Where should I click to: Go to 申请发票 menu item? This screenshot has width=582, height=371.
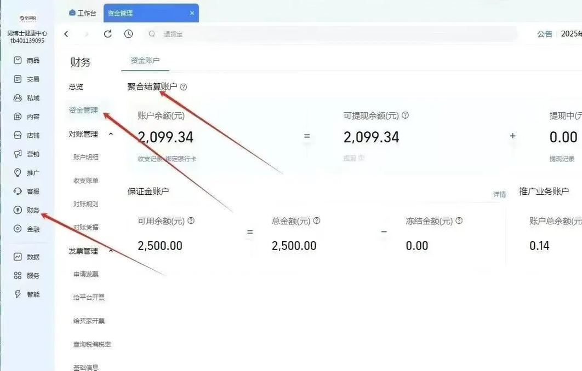coord(86,274)
